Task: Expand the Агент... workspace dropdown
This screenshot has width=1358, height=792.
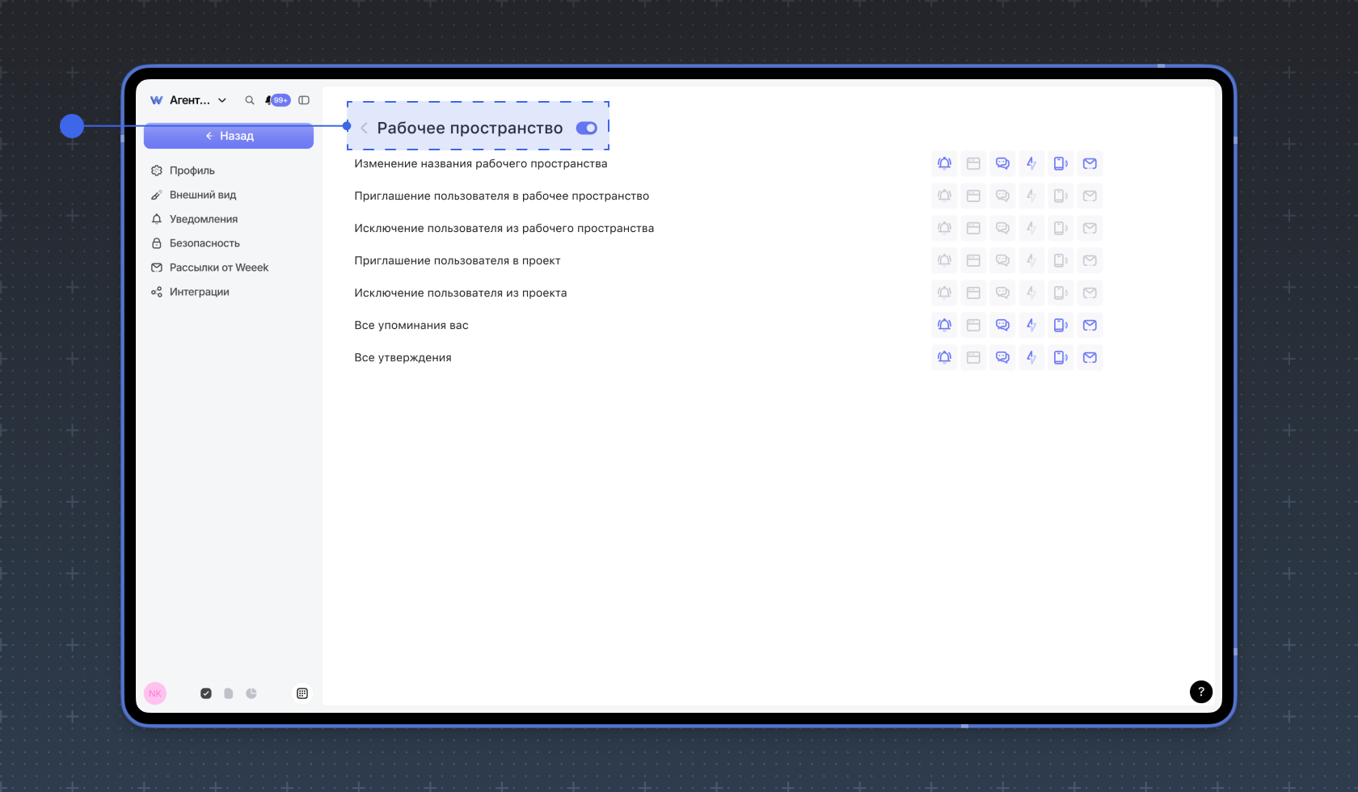Action: coord(222,100)
